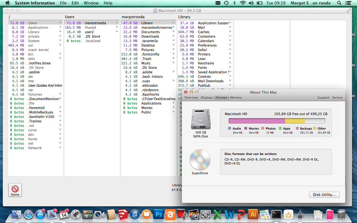Select Application Support row in Library column

[x=205, y=23]
